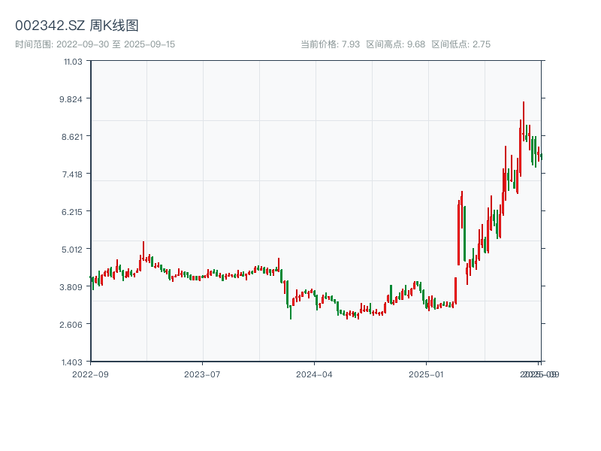Image resolution: width=601 pixels, height=451 pixels.
Task: Click the x-axis label 2022-09
Action: coord(90,374)
